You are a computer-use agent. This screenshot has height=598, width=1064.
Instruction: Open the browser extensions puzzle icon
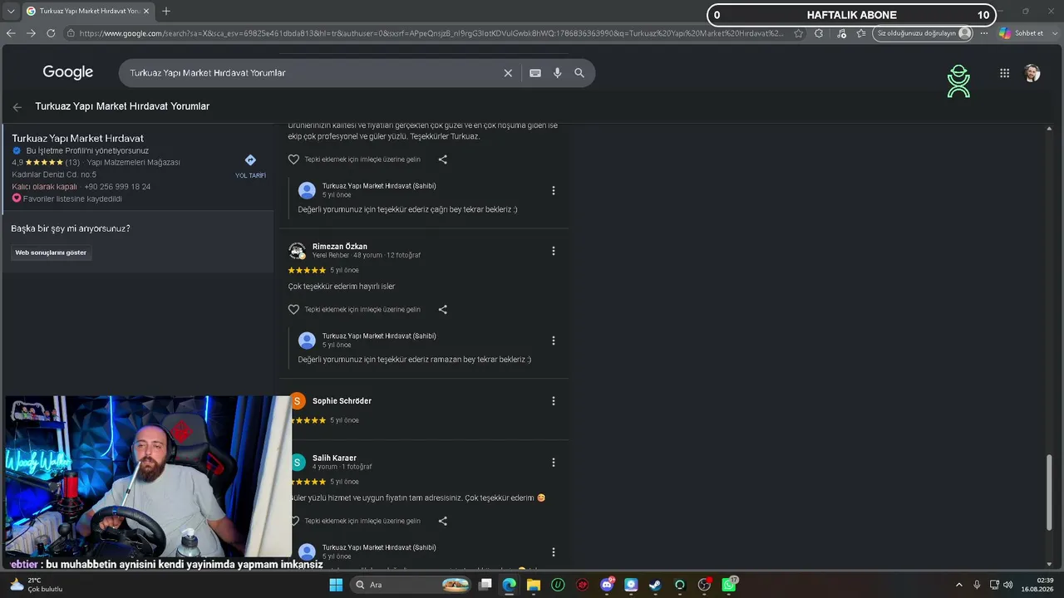pos(819,33)
